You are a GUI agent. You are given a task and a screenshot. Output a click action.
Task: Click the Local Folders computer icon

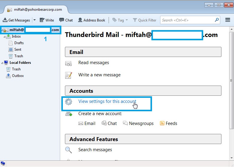click(x=6, y=63)
